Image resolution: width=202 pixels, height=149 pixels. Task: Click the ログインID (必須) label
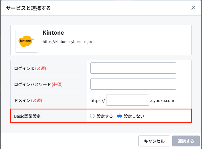click(x=30, y=68)
